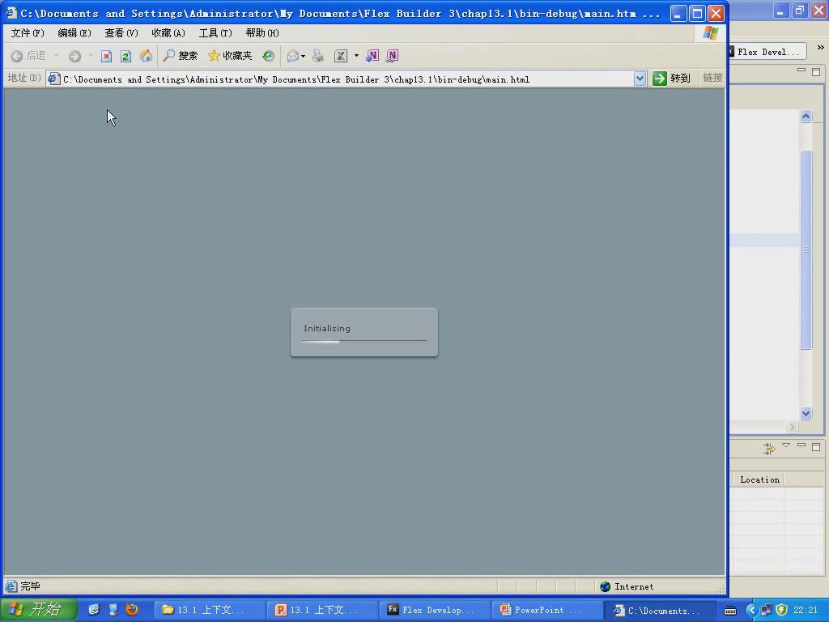
Task: Click the Windows flag logo in IE
Action: pos(711,32)
